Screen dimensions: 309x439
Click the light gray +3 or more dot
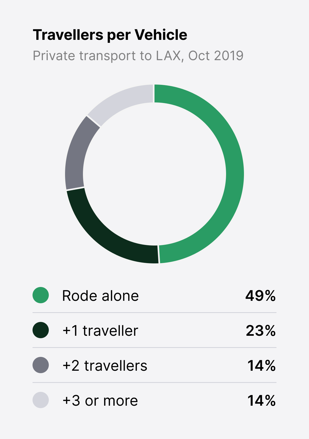[x=41, y=400]
